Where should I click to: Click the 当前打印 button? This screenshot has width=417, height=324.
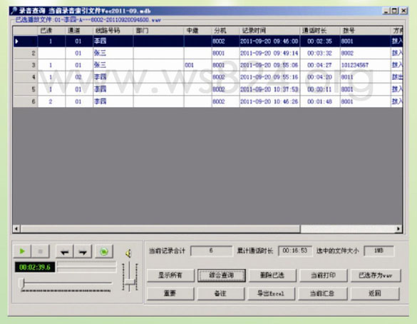point(324,275)
